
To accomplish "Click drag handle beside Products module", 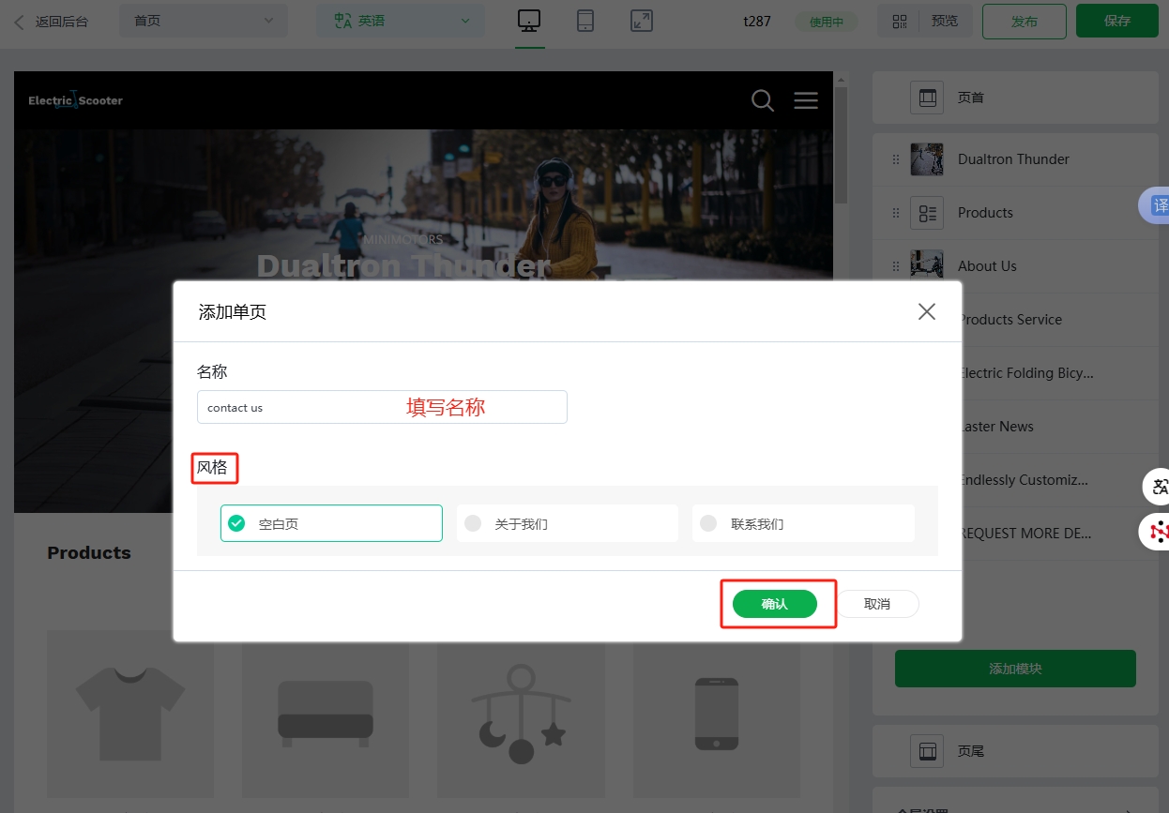I will click(895, 213).
